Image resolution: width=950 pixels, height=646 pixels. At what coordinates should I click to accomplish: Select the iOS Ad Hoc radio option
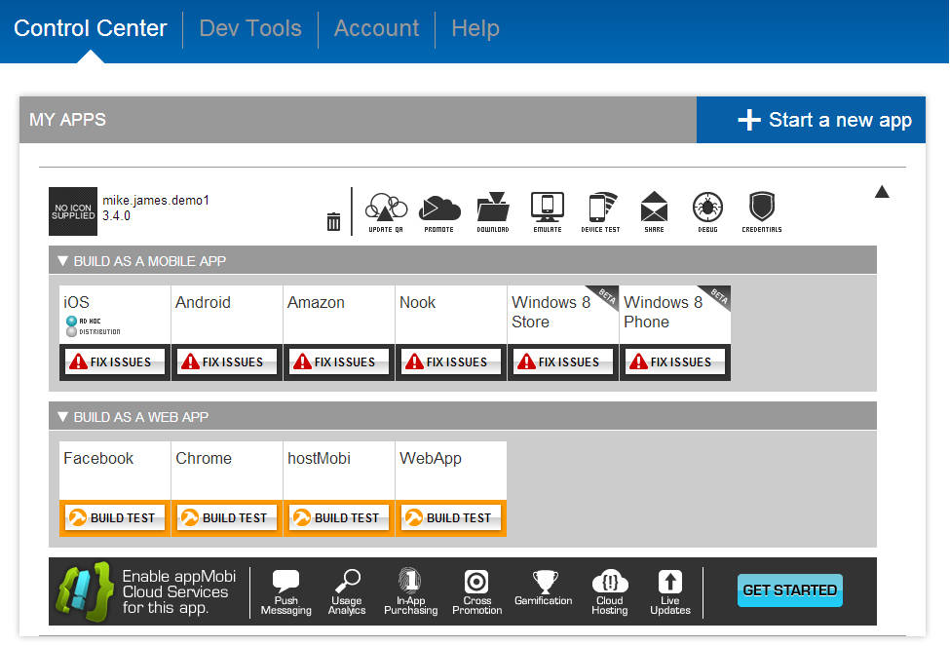coord(71,321)
